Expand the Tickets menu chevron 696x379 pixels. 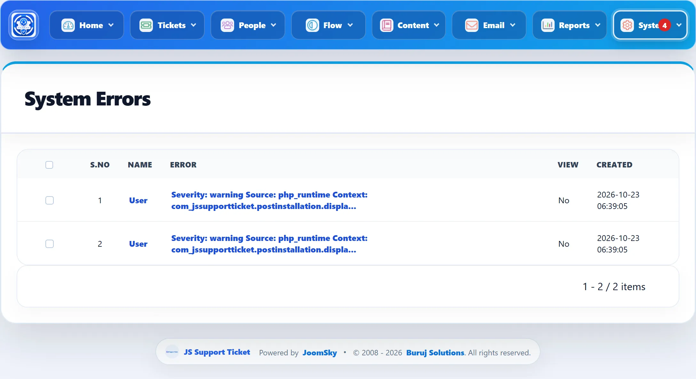pyautogui.click(x=194, y=25)
